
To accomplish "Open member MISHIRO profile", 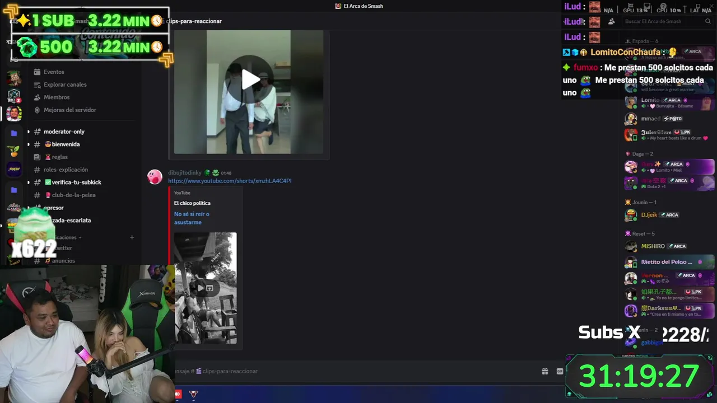I will pyautogui.click(x=669, y=246).
